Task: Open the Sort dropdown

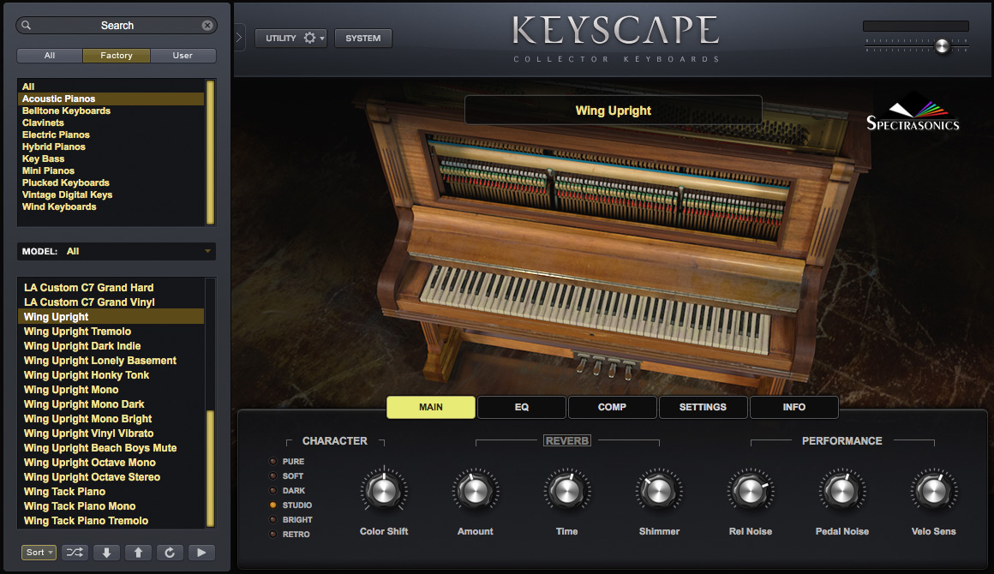Action: point(39,553)
